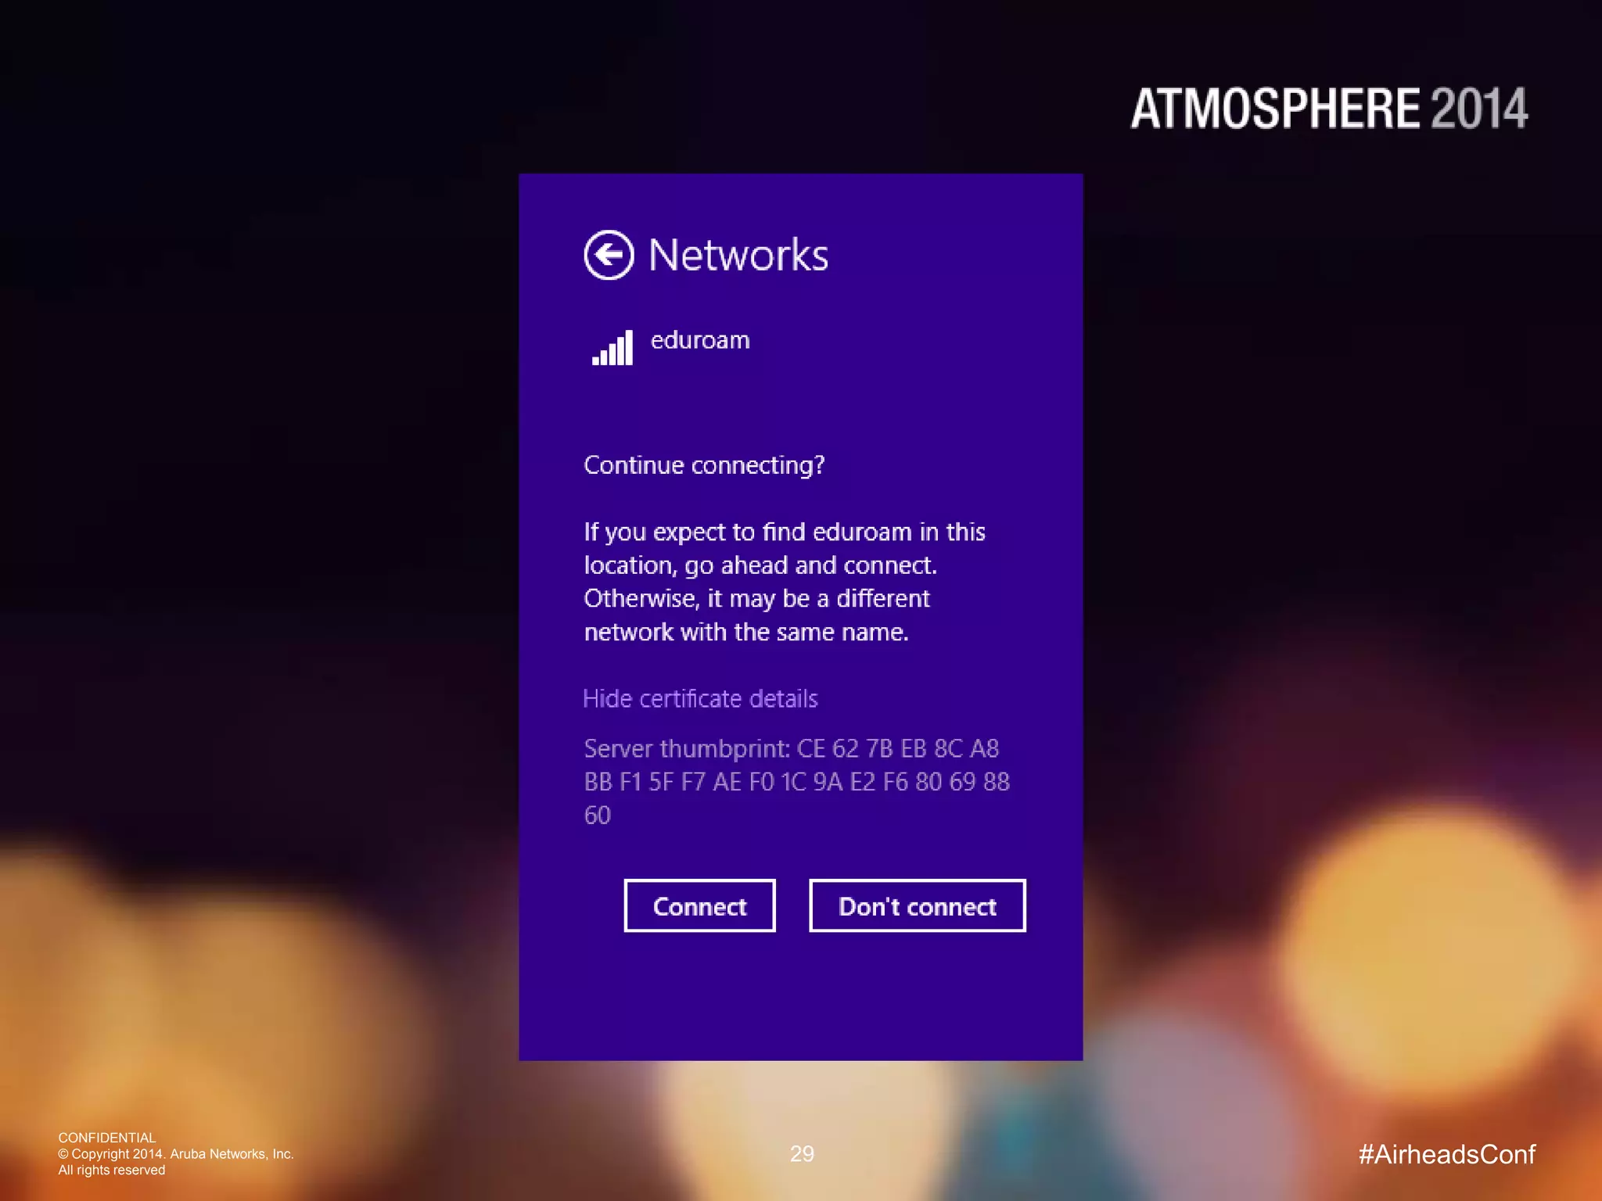Click the Aruba Networks copyright line
The image size is (1602, 1201).
tap(176, 1154)
